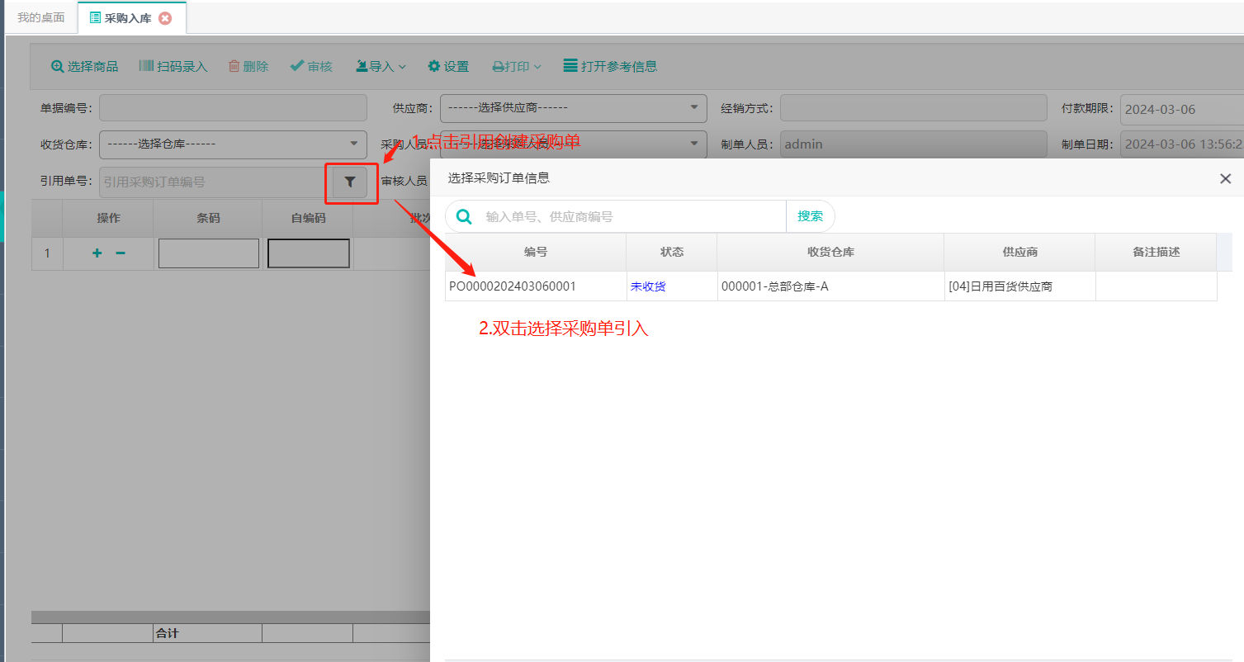Image resolution: width=1244 pixels, height=662 pixels.
Task: Click the minus icon in row 1
Action: click(121, 253)
